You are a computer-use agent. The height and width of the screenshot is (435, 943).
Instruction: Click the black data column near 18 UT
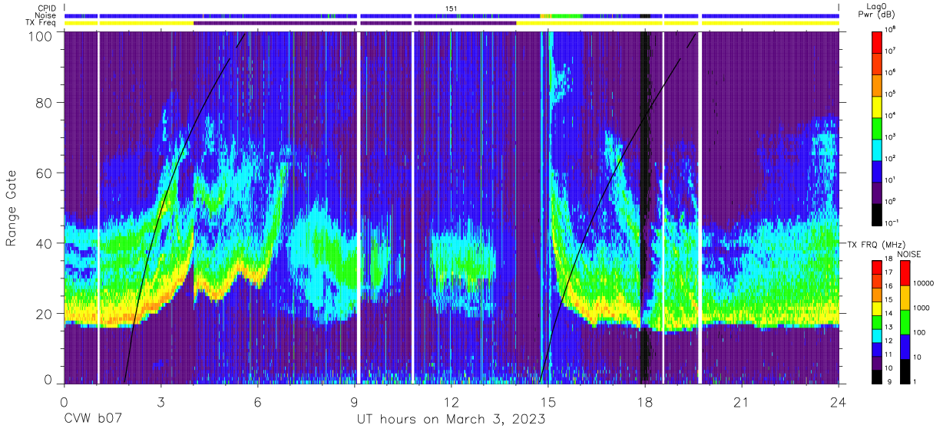[x=645, y=207]
